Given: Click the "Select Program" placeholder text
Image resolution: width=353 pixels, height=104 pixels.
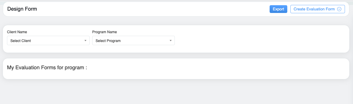Looking at the screenshot, I should (x=108, y=41).
